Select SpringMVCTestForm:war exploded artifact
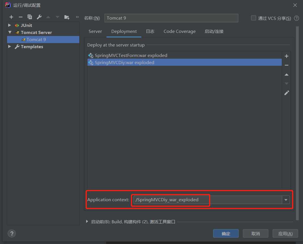Screen dimensions: 303x244 [185, 56]
